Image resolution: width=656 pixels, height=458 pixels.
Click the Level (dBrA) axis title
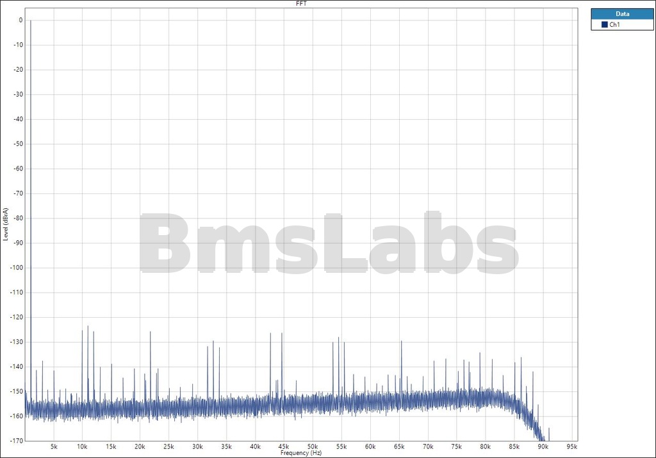tap(5, 224)
